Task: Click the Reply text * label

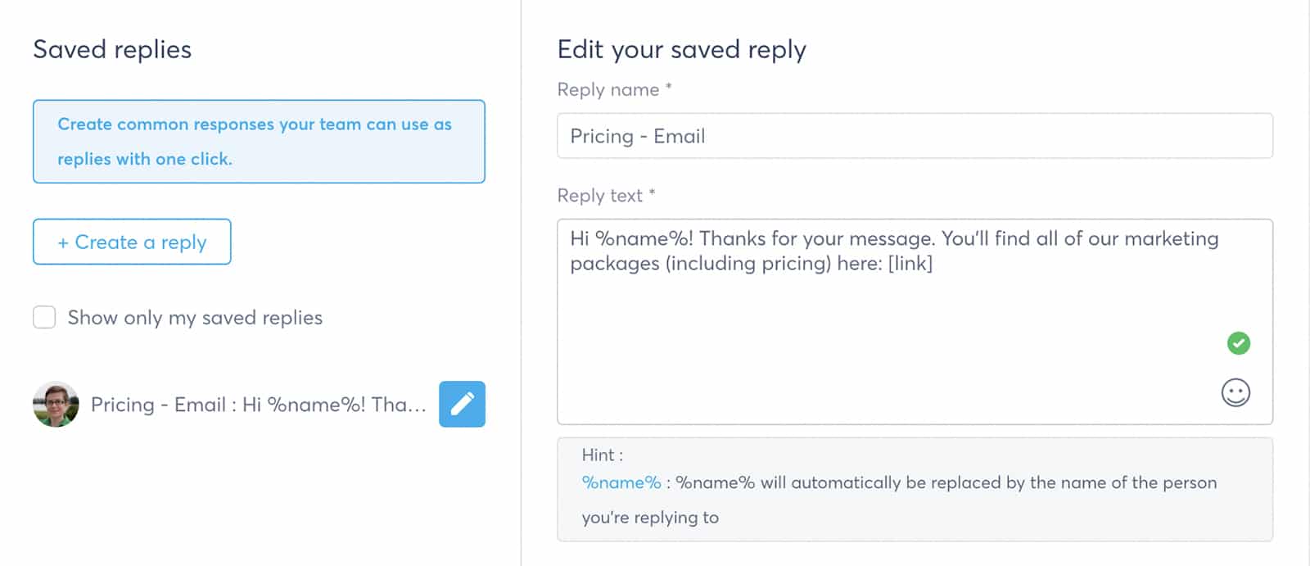Action: pos(606,196)
